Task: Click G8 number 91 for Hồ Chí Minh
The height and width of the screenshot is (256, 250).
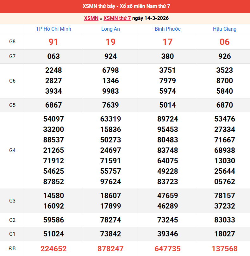Action: pos(53,42)
